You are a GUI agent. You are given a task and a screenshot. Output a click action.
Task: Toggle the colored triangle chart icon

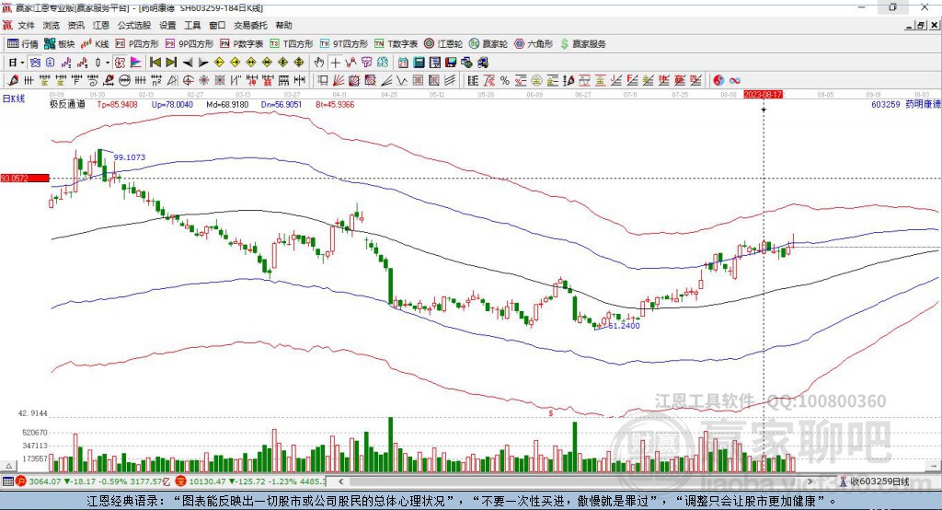coord(136,63)
